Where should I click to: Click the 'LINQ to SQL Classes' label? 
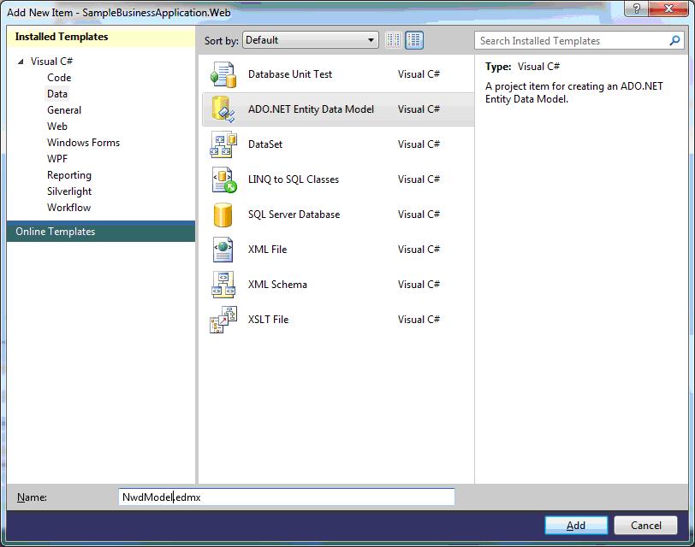[294, 179]
